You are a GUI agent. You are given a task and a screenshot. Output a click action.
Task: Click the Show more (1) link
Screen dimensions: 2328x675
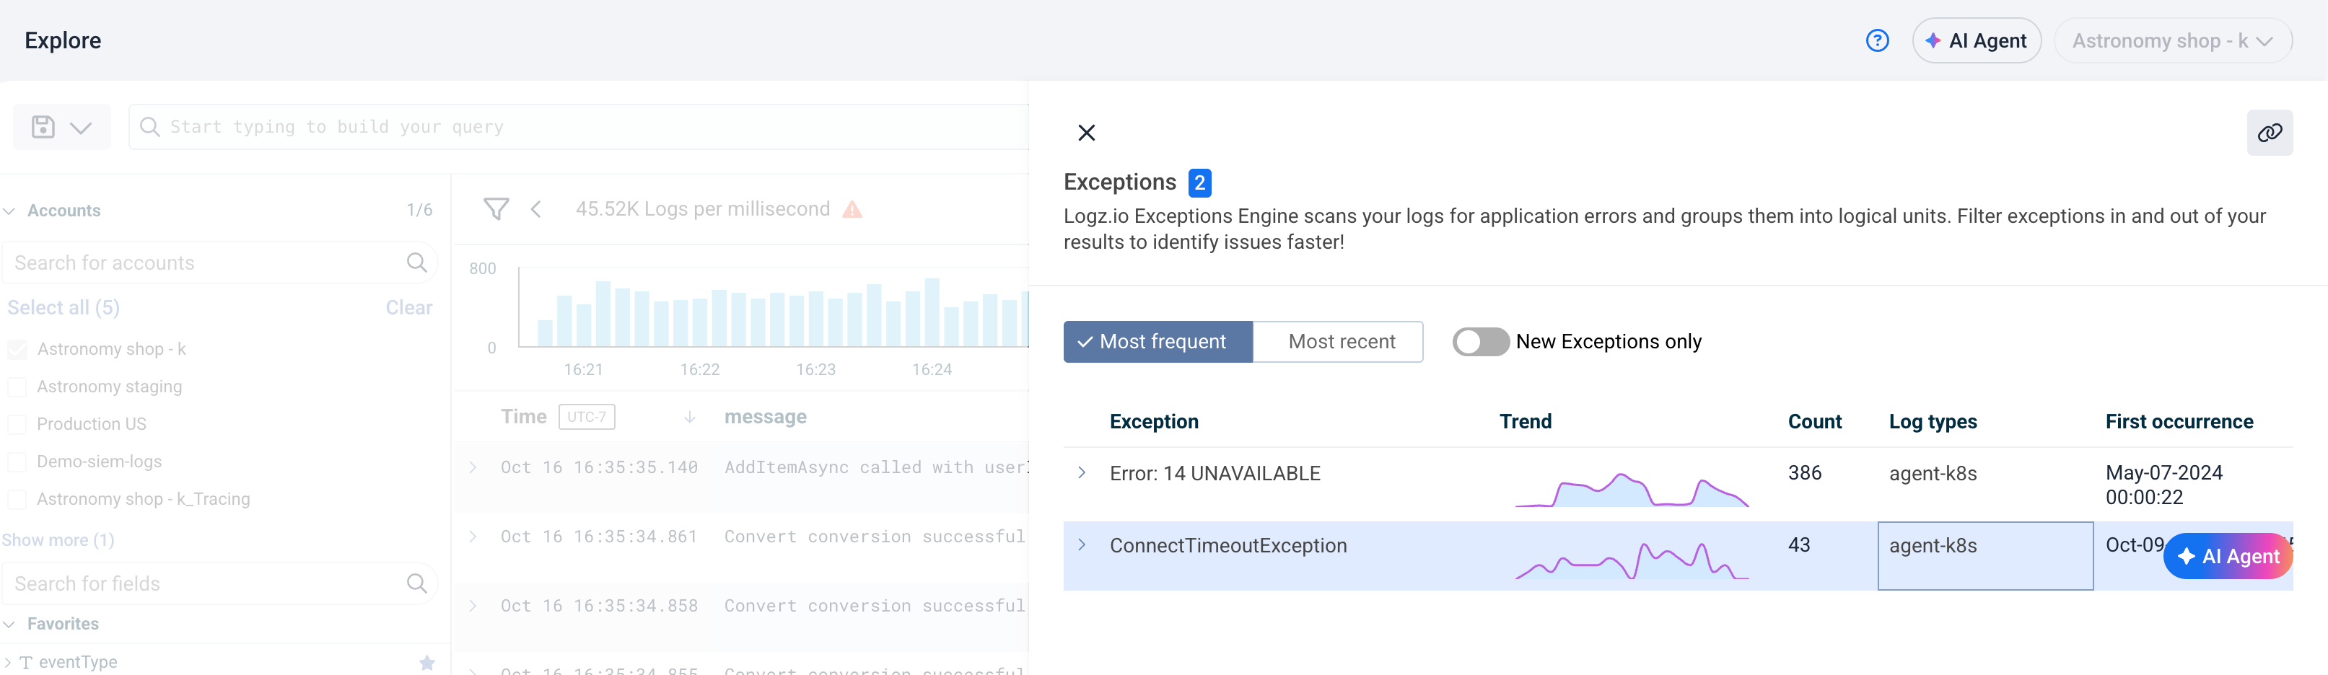58,539
